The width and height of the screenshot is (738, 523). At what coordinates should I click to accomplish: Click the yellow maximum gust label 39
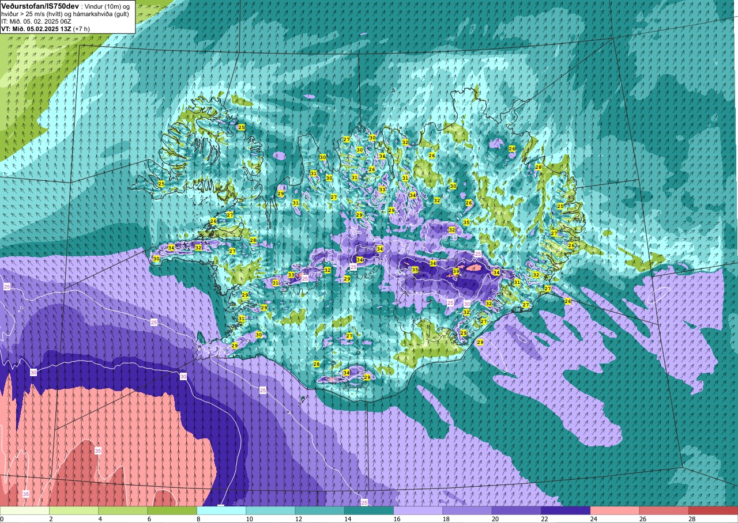click(456, 272)
